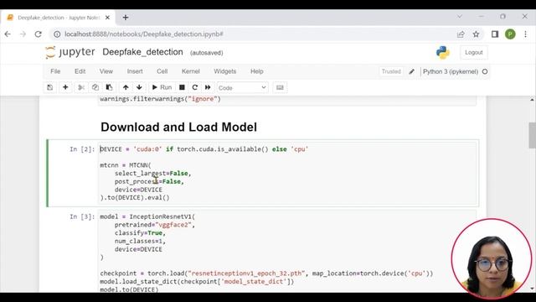Open the File menu
Viewport: 536px width, 302px height.
55,71
